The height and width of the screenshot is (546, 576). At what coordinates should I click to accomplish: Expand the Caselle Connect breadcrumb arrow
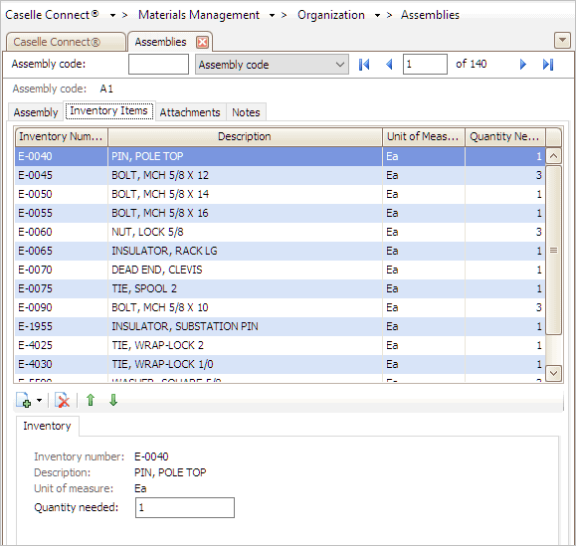click(112, 16)
